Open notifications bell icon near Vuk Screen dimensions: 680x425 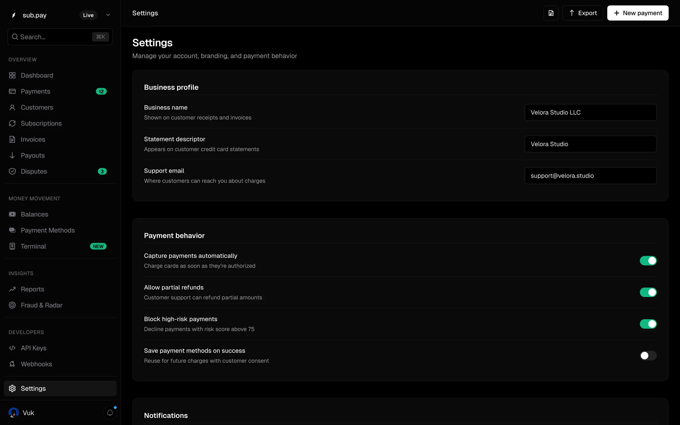pos(110,413)
